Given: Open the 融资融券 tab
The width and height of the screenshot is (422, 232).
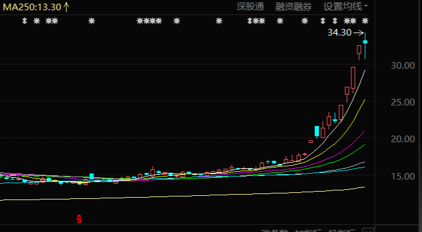Looking at the screenshot, I should tap(293, 7).
